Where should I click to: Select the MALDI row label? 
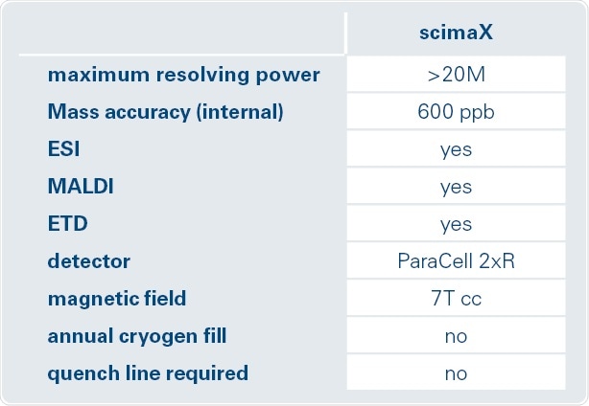(x=81, y=187)
